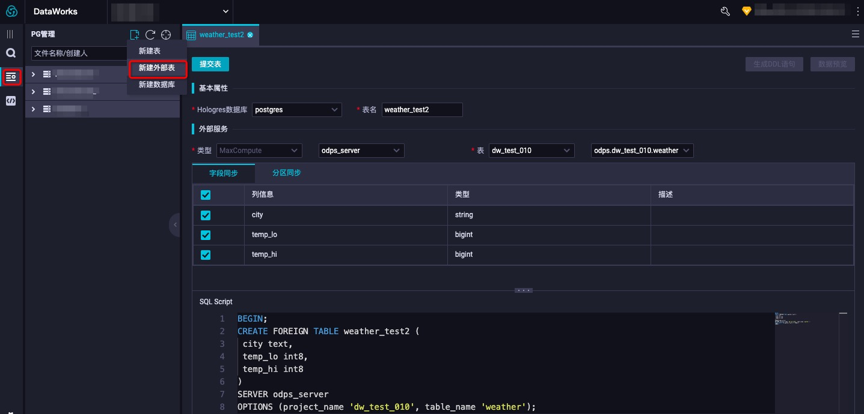Click the 提交表 button

point(210,64)
